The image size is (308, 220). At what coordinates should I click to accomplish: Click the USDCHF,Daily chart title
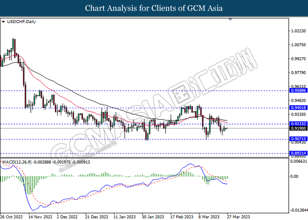pos(22,22)
